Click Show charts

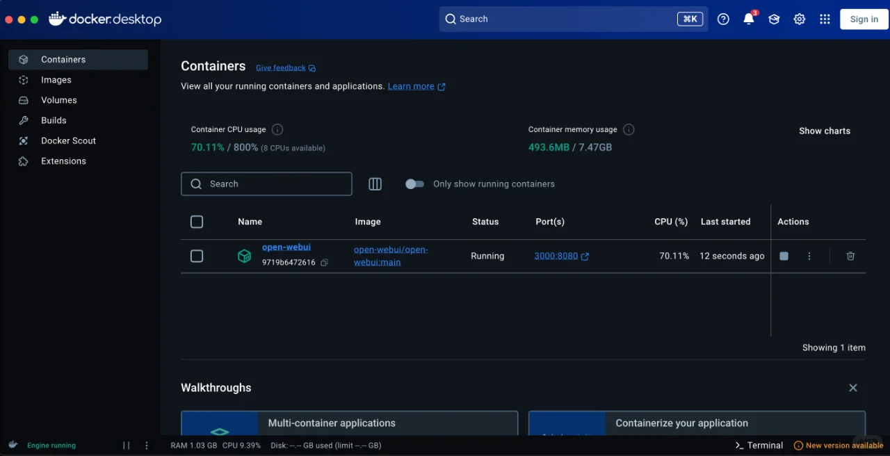[x=825, y=131]
